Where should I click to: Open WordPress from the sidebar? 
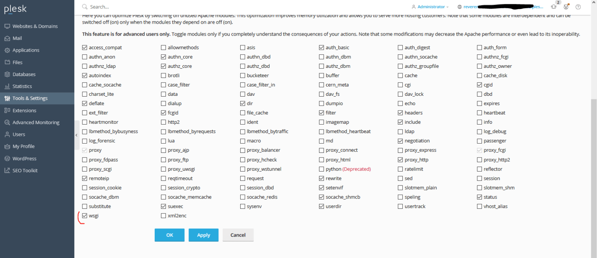(x=24, y=158)
